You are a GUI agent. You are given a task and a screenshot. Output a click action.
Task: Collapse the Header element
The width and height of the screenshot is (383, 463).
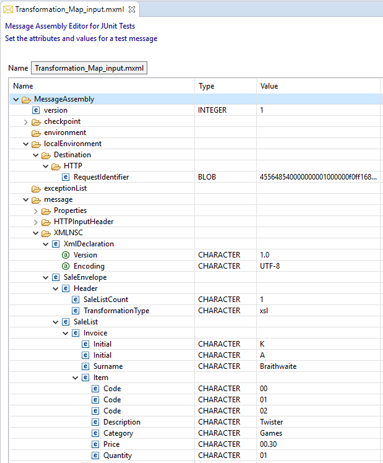tap(56, 289)
